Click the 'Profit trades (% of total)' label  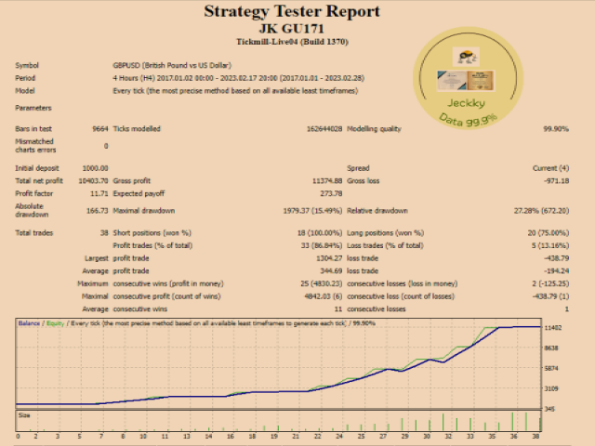tap(152, 245)
